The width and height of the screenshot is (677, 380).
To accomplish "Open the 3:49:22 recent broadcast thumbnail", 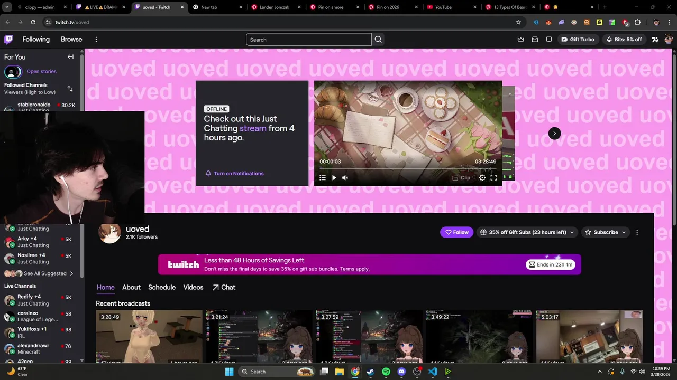I will (x=479, y=337).
